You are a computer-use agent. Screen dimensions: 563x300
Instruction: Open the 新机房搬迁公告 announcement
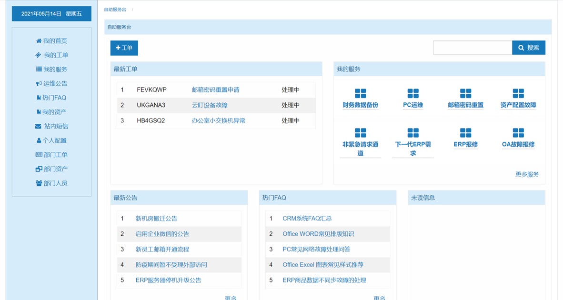pos(156,219)
